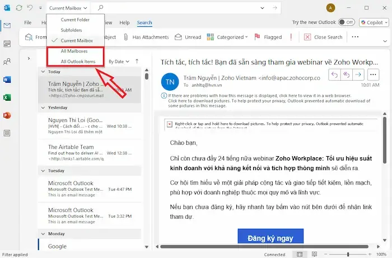
Task: Reverse sort order arrow
Action: click(x=137, y=61)
